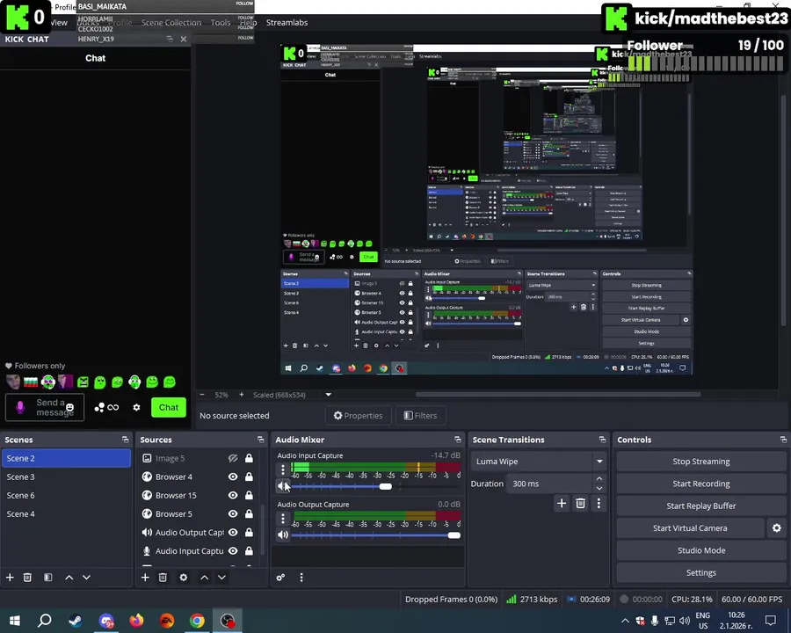The width and height of the screenshot is (791, 633).
Task: Decrease transition duration with down arrow
Action: (599, 488)
